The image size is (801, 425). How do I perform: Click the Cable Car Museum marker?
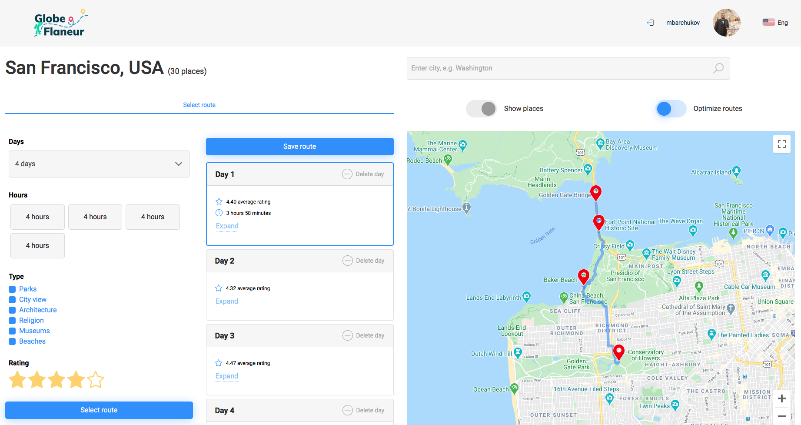(x=765, y=275)
